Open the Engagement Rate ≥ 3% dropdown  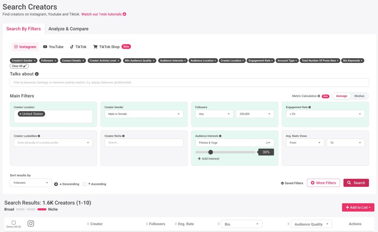click(325, 114)
